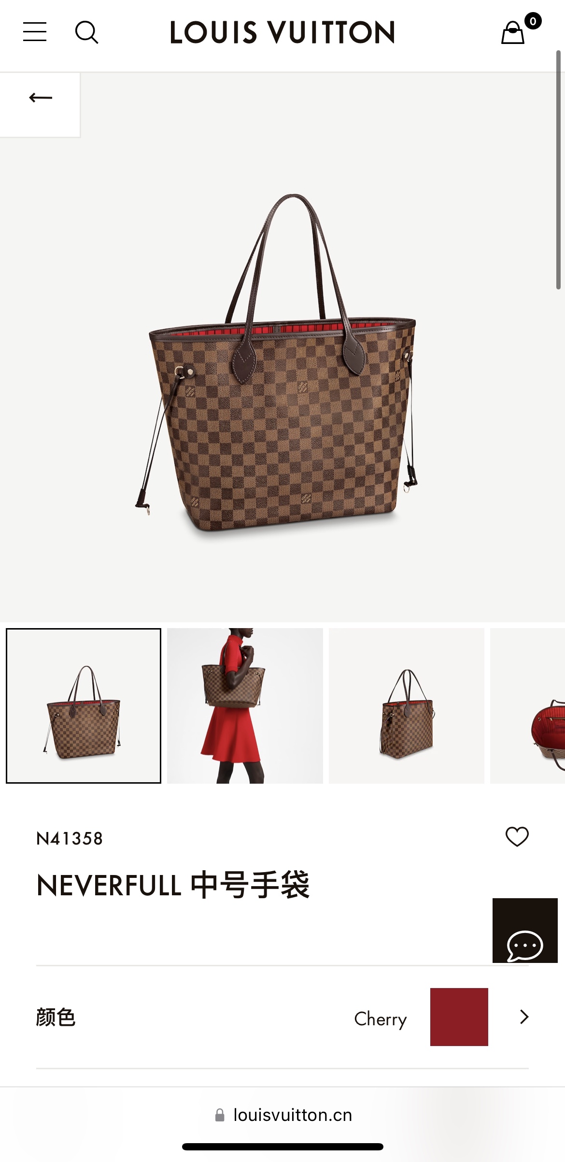Go back using the left arrow
Viewport: 565px width, 1162px height.
(40, 98)
